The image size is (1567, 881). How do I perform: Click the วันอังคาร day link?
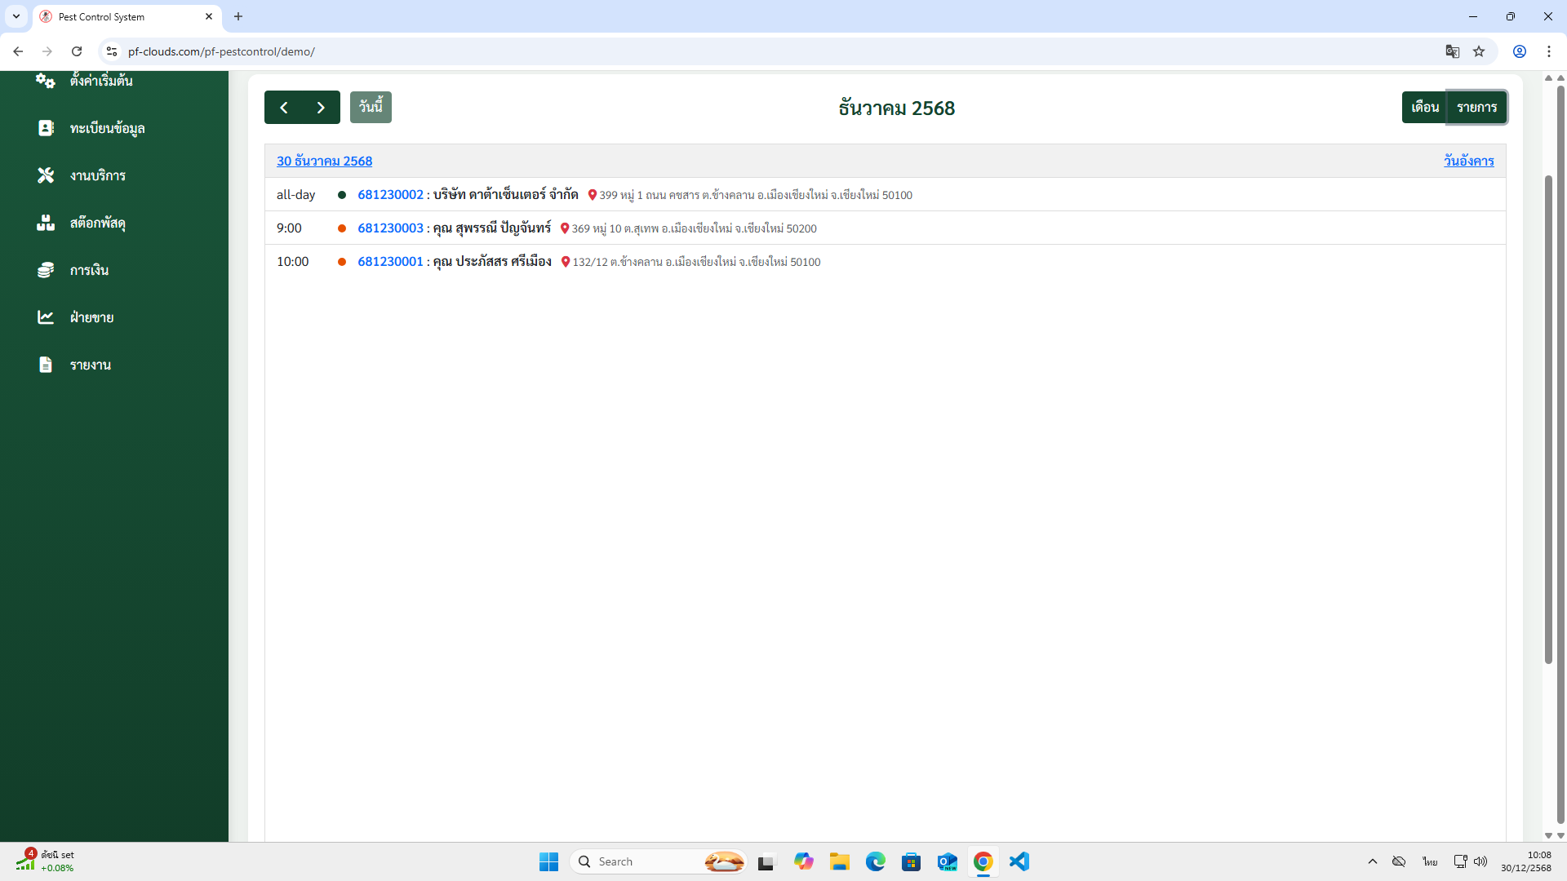pos(1468,162)
